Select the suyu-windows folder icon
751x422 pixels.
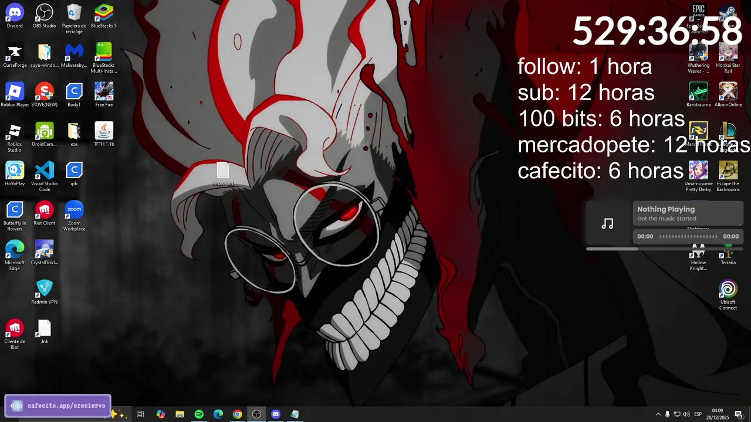[x=45, y=56]
